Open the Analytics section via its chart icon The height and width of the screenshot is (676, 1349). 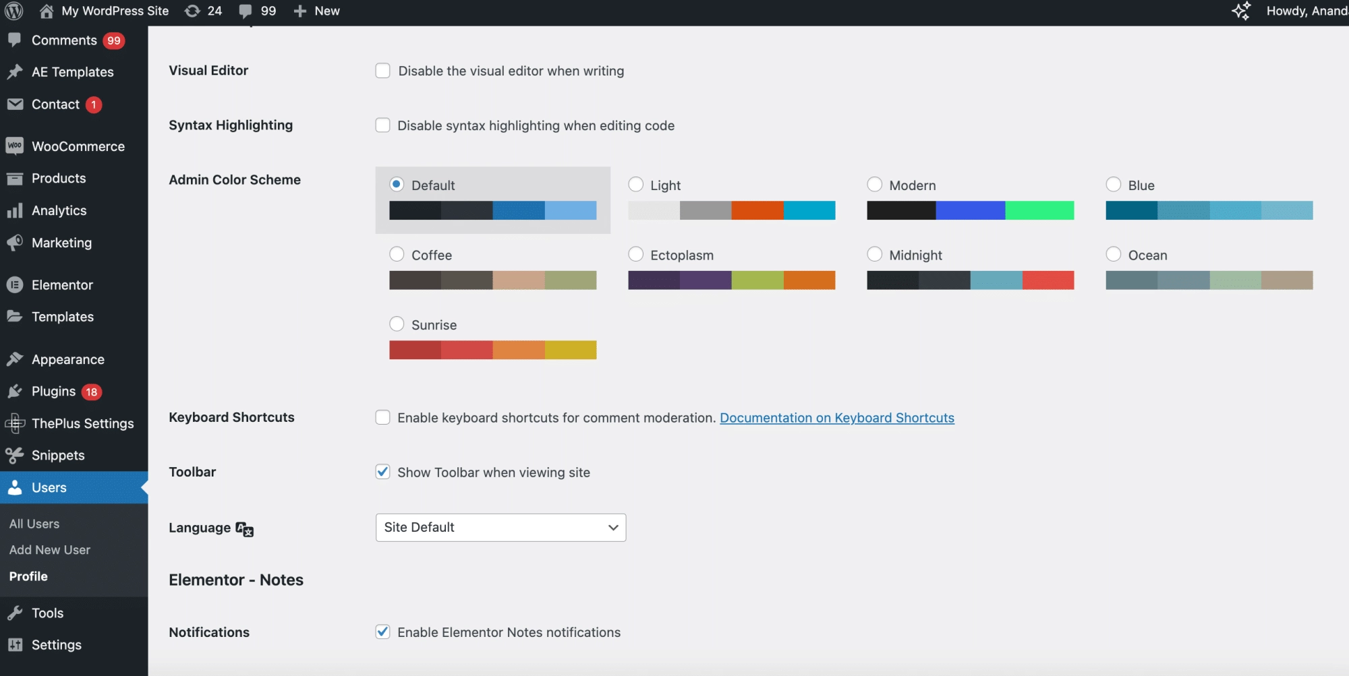pyautogui.click(x=15, y=210)
